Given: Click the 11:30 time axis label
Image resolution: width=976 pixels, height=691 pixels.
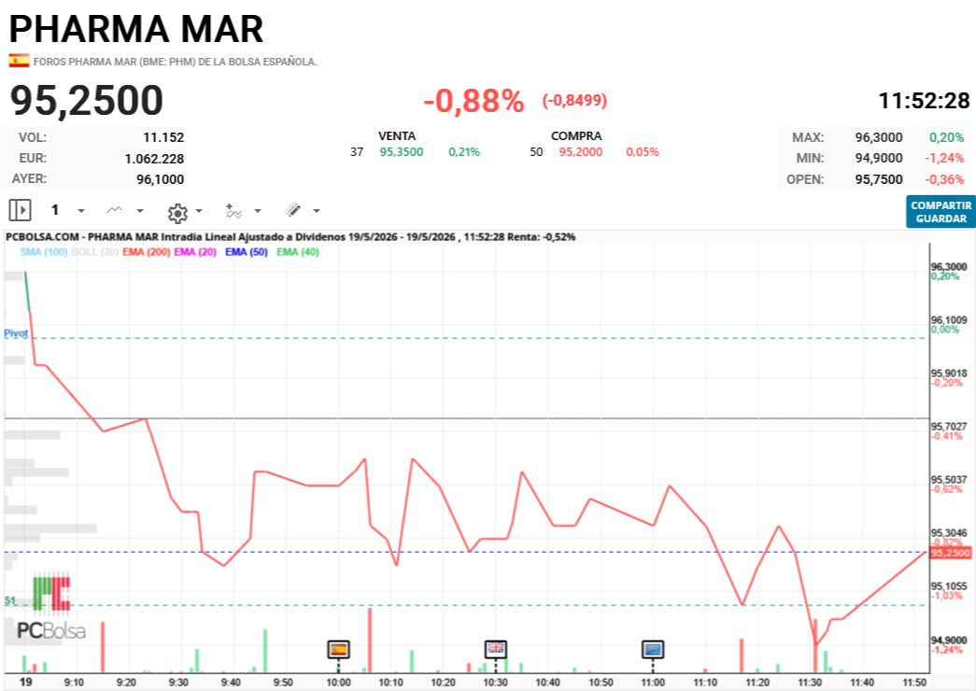Looking at the screenshot, I should 810,683.
